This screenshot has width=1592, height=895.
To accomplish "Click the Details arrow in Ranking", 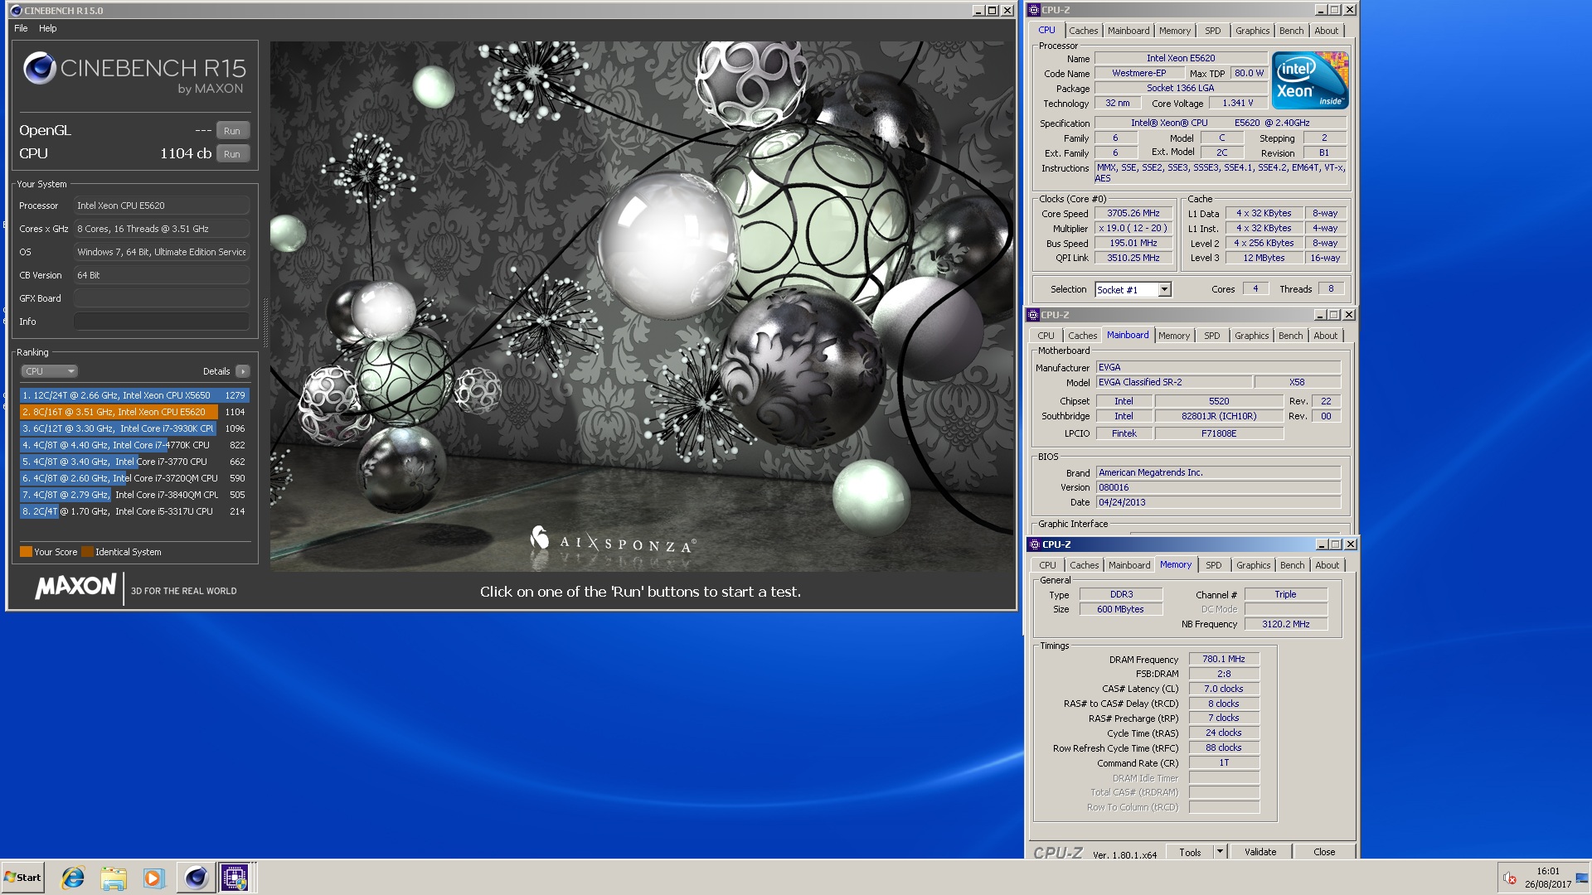I will [243, 371].
